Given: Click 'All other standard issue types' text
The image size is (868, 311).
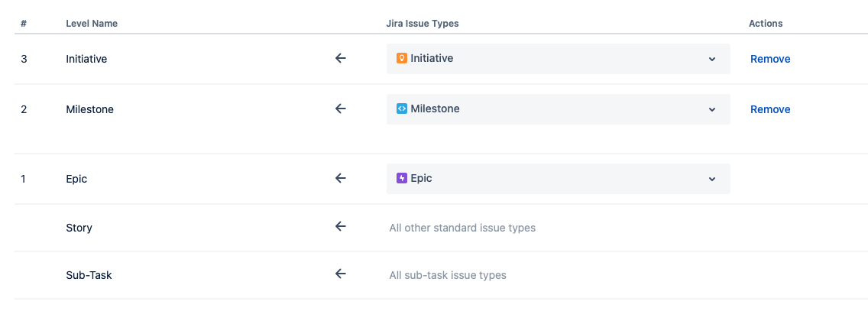Looking at the screenshot, I should (x=462, y=228).
